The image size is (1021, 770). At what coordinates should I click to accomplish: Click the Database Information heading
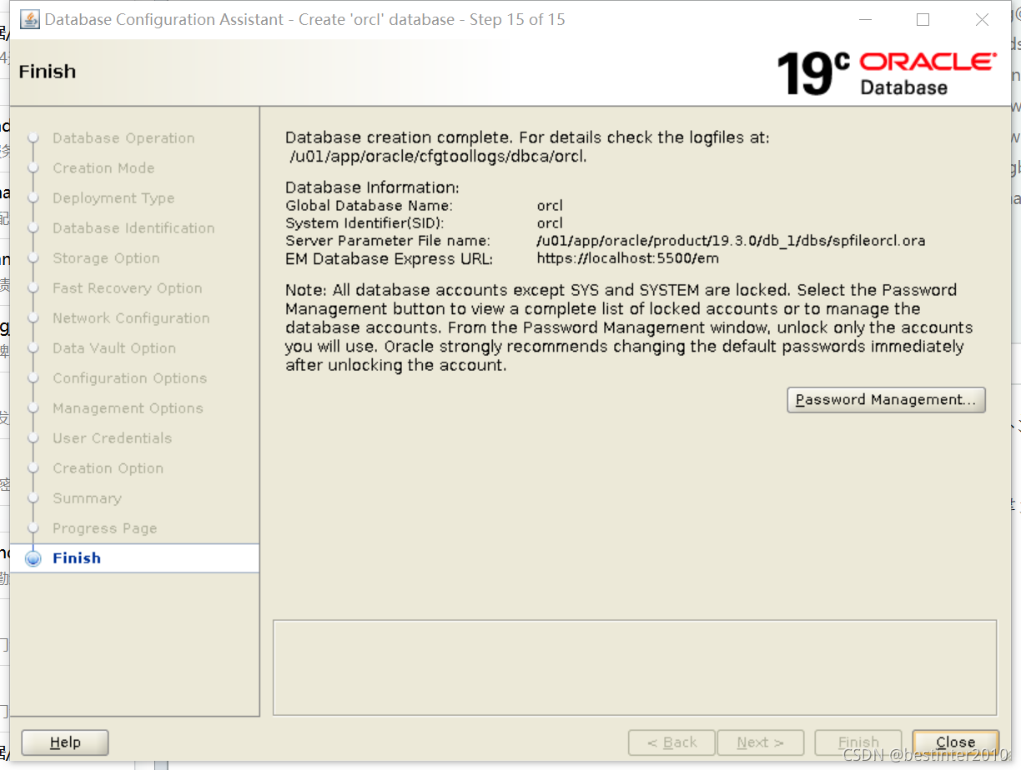pyautogui.click(x=372, y=187)
